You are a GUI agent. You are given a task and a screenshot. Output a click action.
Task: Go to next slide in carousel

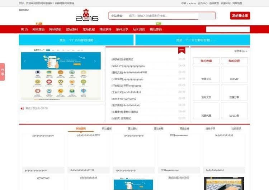click(x=95, y=61)
